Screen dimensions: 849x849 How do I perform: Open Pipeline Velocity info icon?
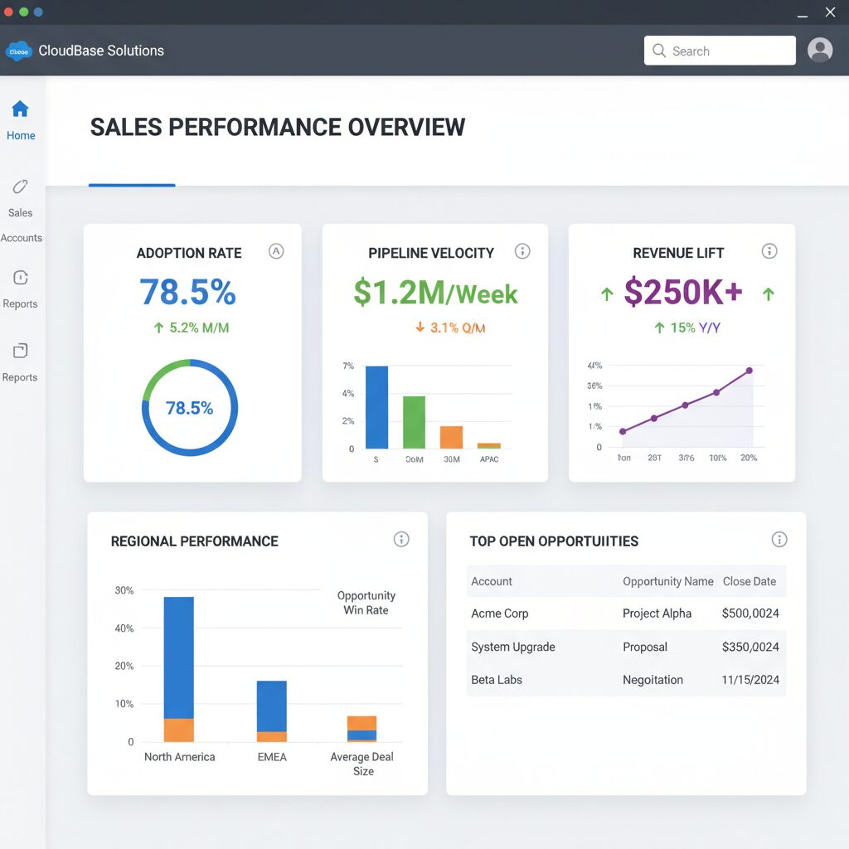point(522,251)
